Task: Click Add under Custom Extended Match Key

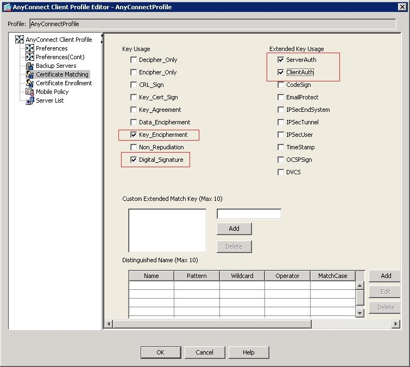Action: point(234,229)
